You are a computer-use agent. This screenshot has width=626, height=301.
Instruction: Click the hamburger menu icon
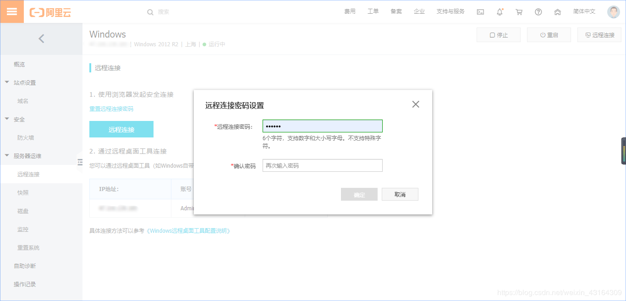(12, 11)
